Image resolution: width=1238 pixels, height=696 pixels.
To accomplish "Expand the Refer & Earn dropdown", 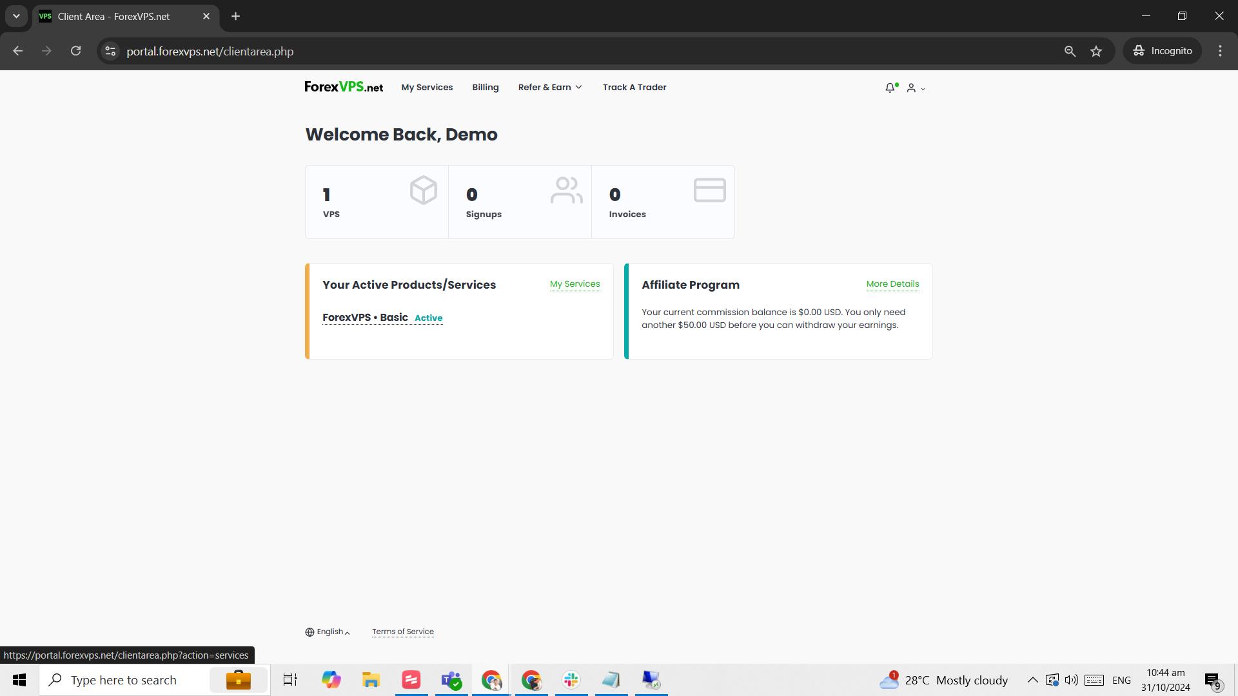I will tap(550, 88).
